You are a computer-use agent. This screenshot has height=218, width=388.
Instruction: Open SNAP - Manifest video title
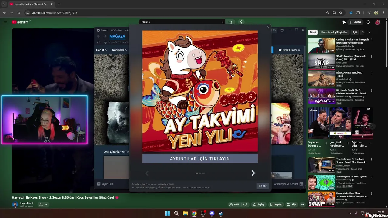point(351,58)
